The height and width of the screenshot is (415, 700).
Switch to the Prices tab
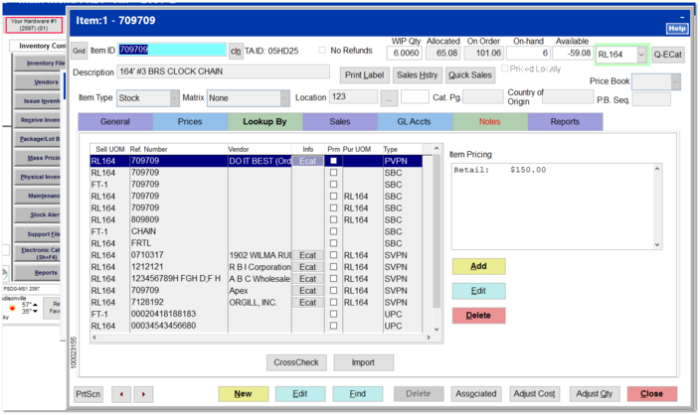(x=190, y=122)
